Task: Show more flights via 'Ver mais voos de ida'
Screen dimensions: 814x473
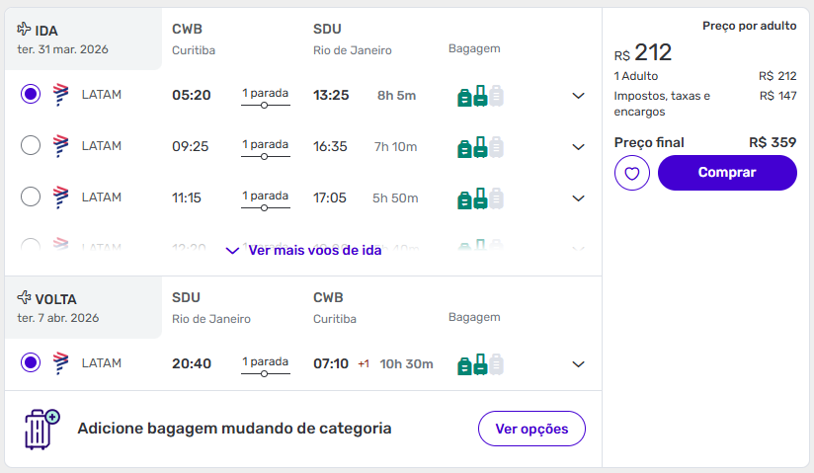Action: [x=303, y=251]
